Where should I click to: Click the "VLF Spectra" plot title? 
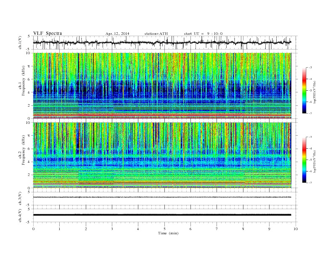click(48, 33)
